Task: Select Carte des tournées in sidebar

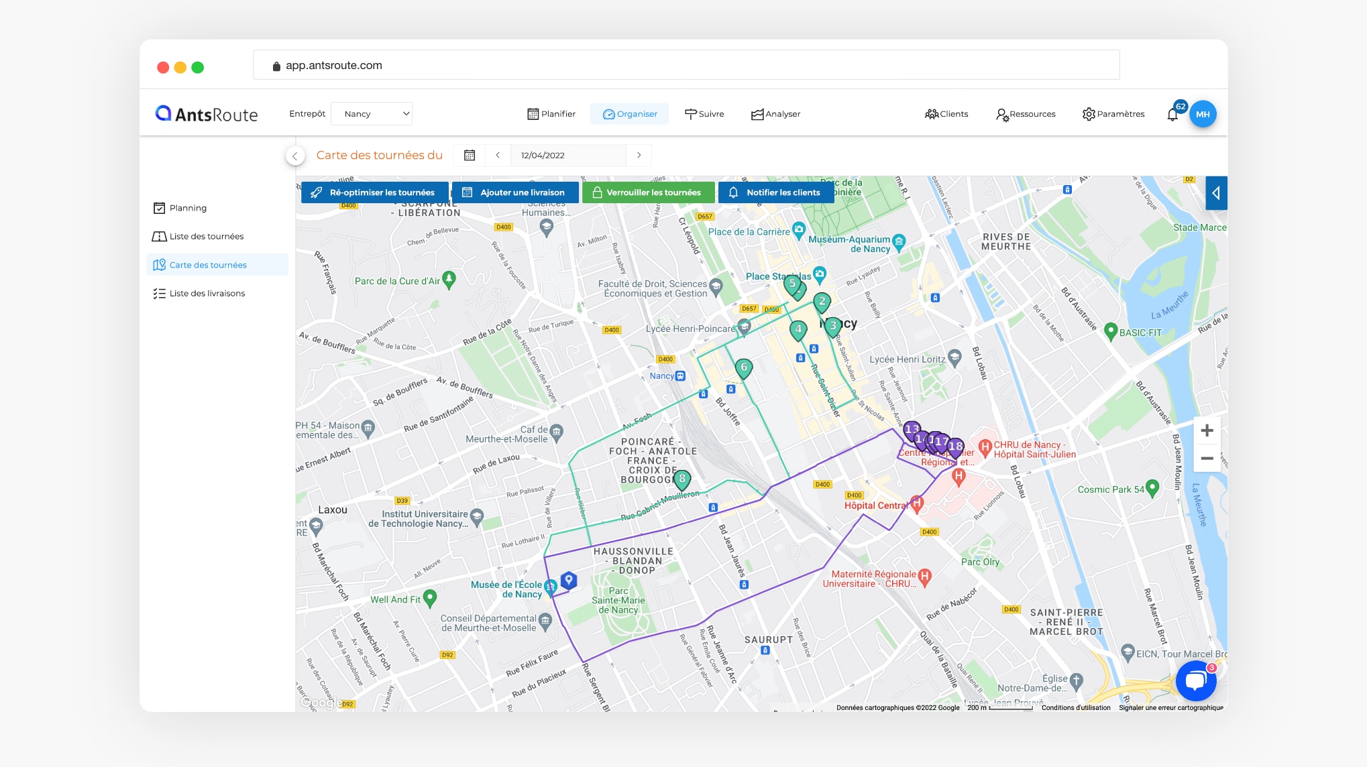Action: pos(217,265)
